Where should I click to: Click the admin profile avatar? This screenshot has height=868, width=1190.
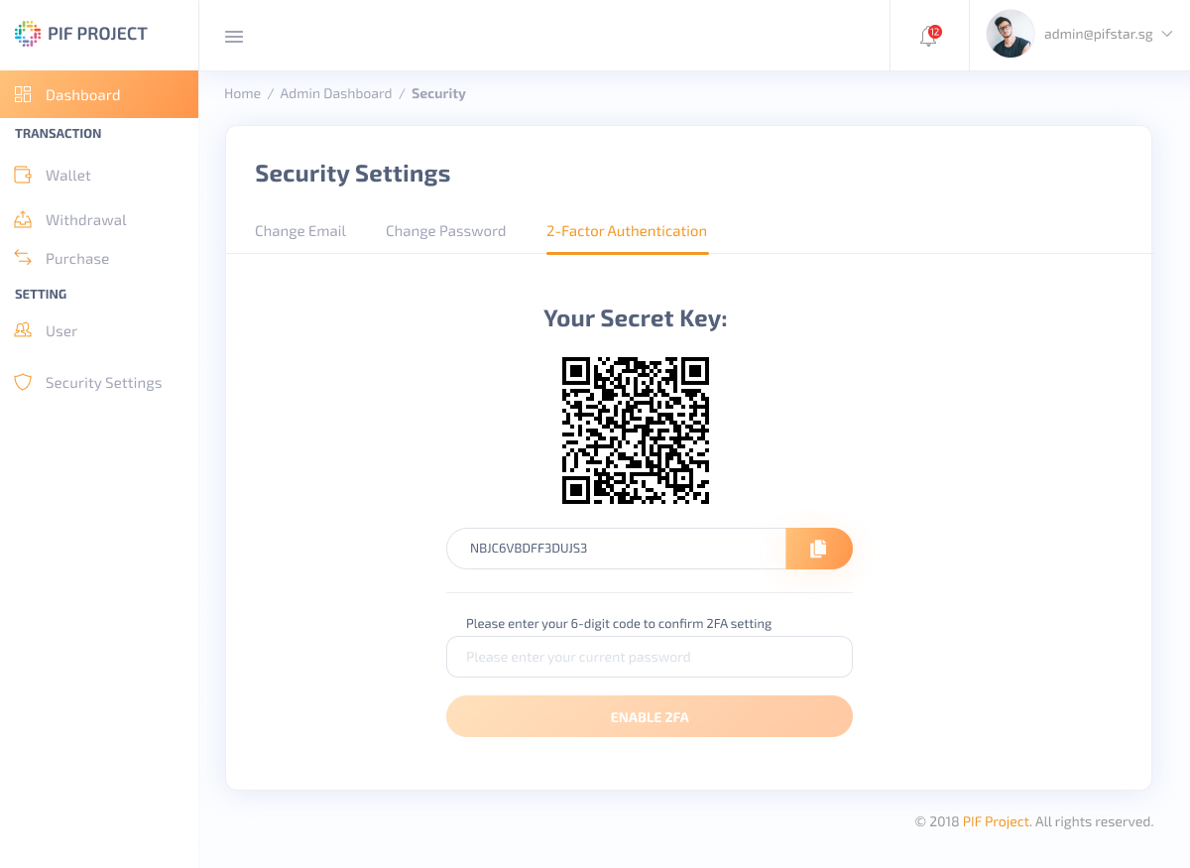tap(1011, 34)
